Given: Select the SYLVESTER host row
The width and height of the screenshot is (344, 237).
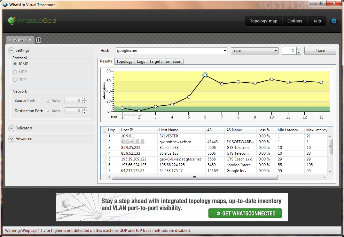Looking at the screenshot, I should 215,136.
